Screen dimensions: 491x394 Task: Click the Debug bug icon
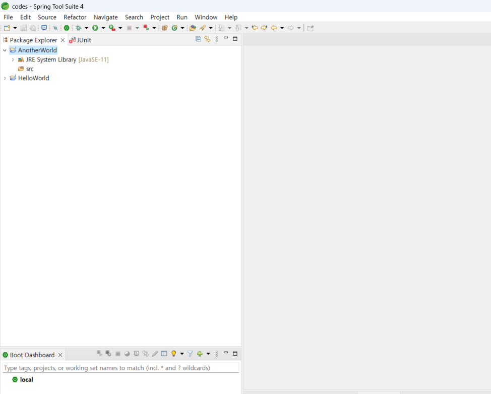click(x=78, y=28)
